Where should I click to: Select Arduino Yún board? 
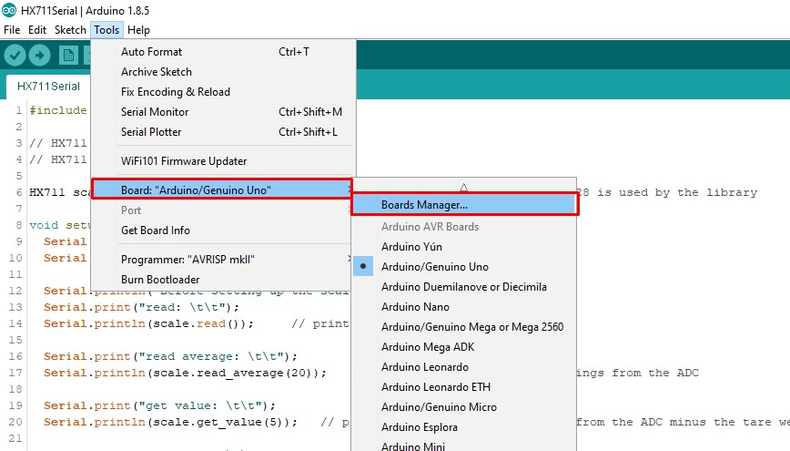coord(464,247)
